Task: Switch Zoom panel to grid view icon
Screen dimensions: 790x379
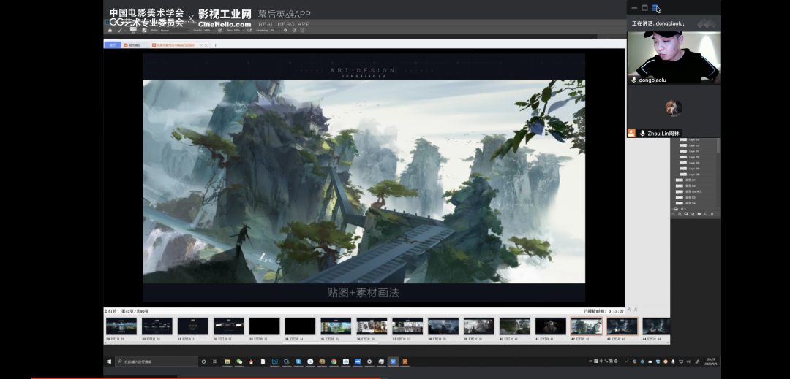Action: point(655,7)
